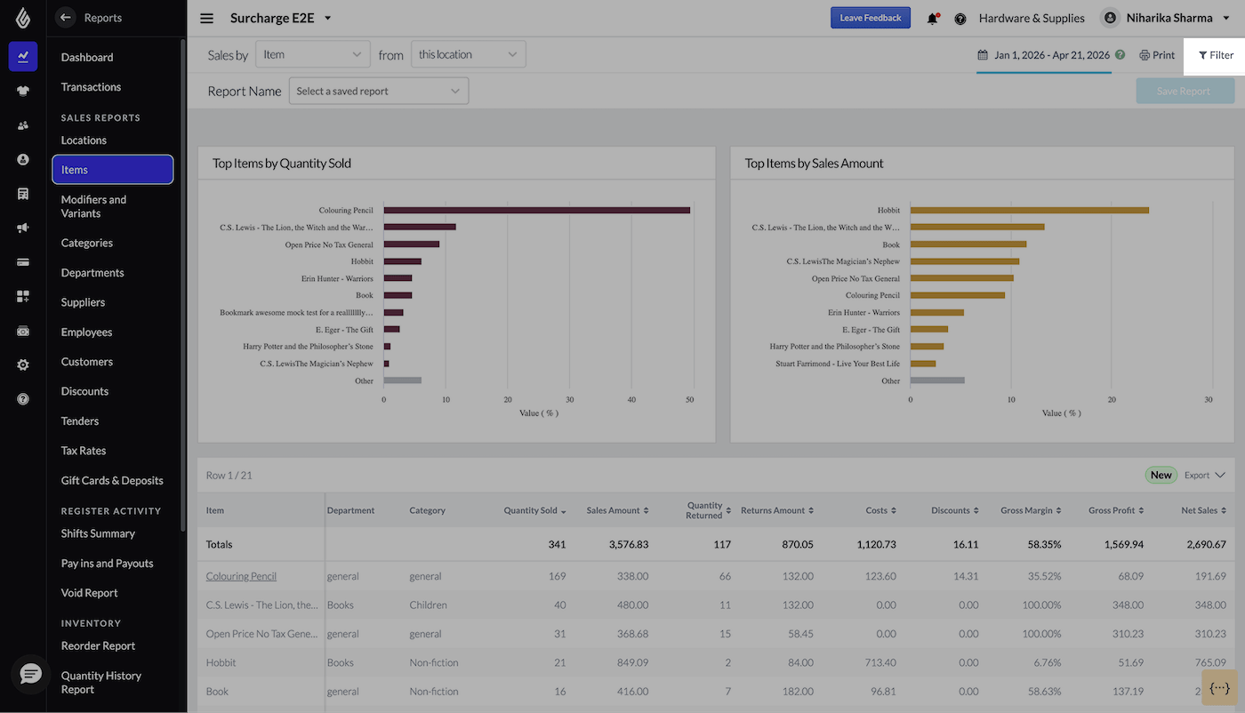The height and width of the screenshot is (713, 1245).
Task: Open Suppliers report
Action: [83, 302]
